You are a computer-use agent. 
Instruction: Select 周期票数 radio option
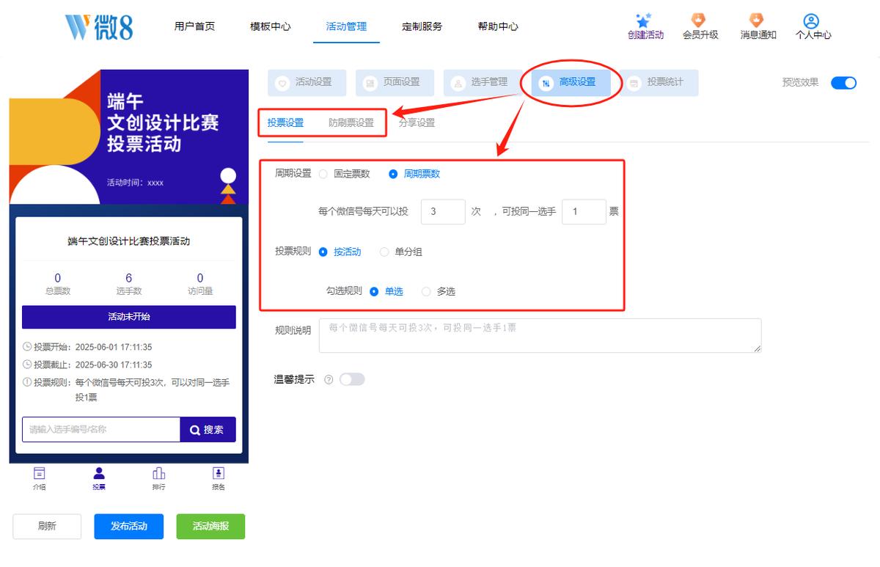pyautogui.click(x=393, y=174)
